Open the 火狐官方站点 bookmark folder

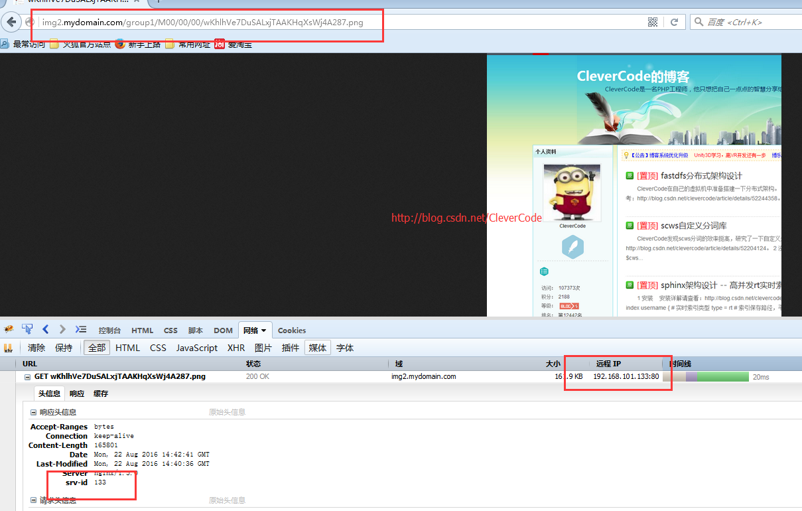point(80,44)
